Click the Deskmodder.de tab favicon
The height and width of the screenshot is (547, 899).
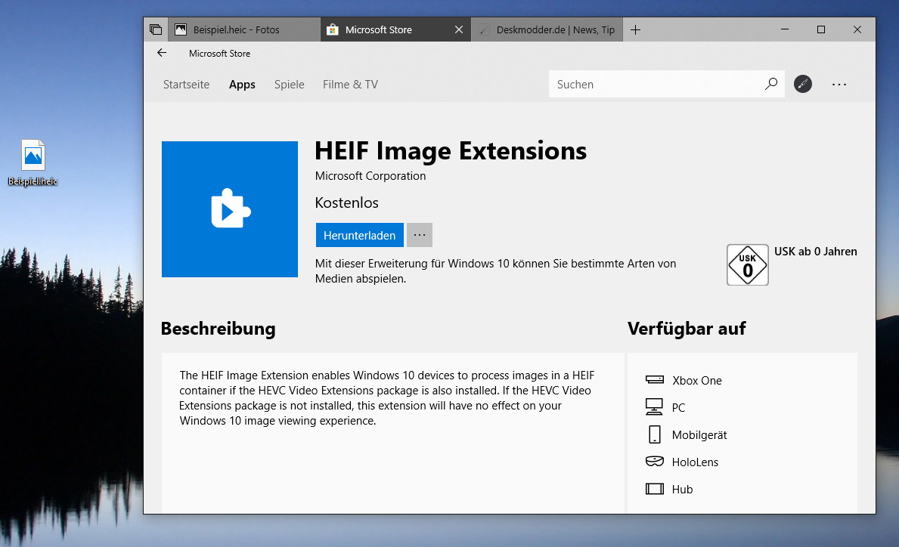point(485,29)
